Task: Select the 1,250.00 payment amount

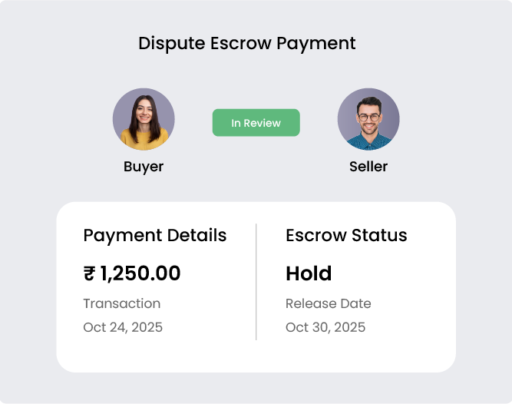Action: 140,273
